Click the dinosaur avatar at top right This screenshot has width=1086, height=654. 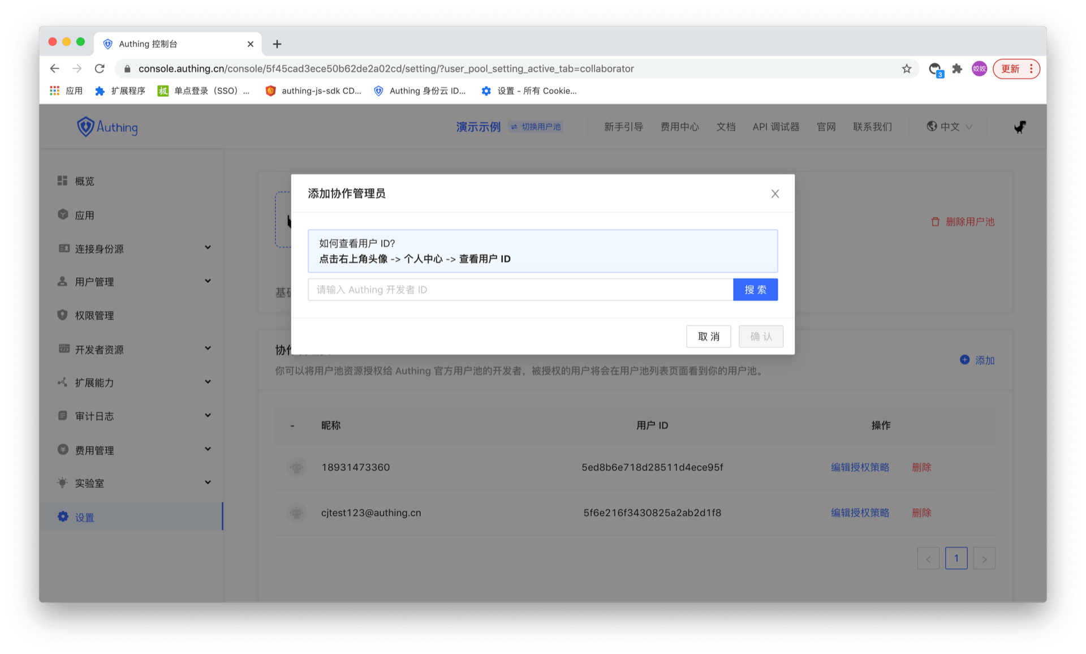pos(1020,127)
